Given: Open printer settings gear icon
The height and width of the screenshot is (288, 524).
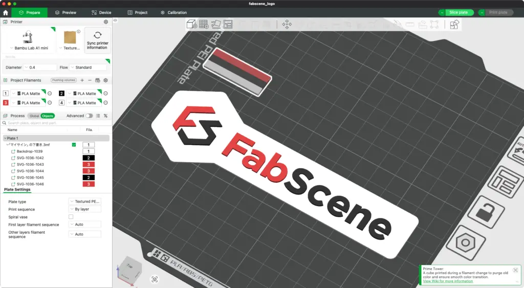Looking at the screenshot, I should [106, 21].
